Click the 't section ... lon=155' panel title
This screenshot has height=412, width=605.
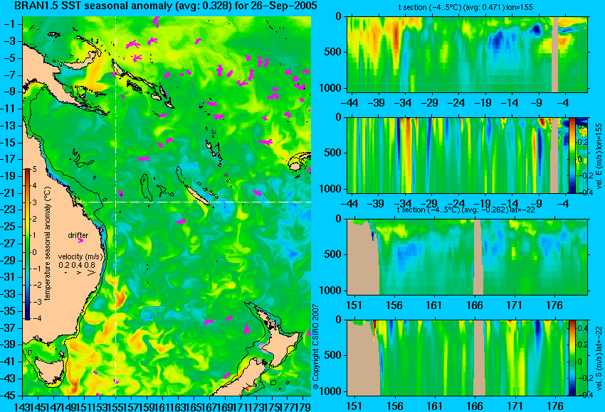point(465,7)
